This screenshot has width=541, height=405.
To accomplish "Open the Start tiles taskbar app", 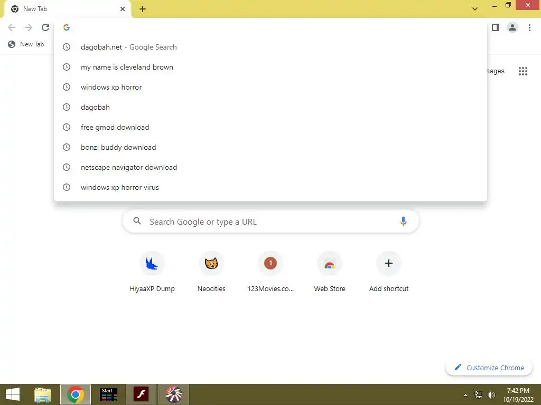I will pyautogui.click(x=108, y=394).
